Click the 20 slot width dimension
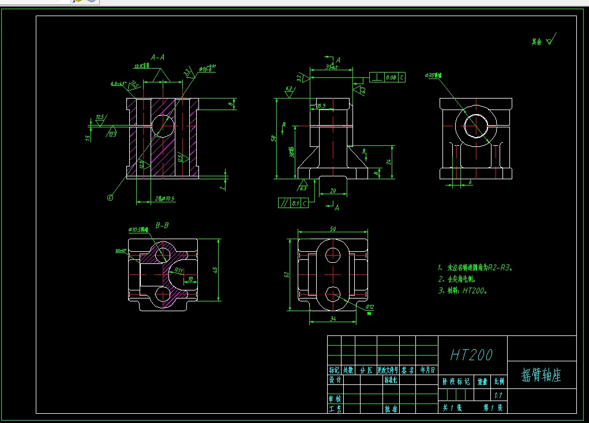This screenshot has height=423, width=589. [x=333, y=191]
